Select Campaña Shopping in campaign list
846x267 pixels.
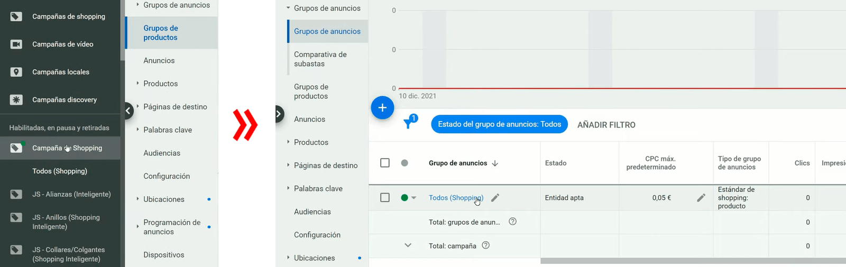point(60,148)
